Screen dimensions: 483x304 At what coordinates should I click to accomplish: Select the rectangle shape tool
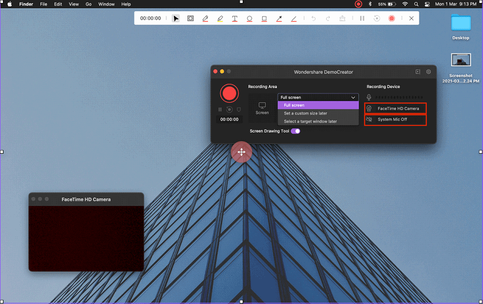tap(264, 18)
